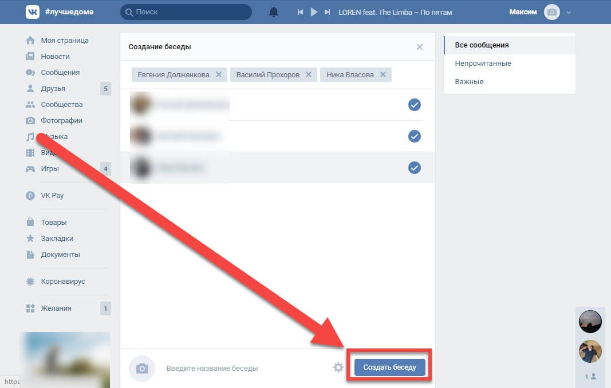
Task: Focus the Поиск search field
Action: [x=186, y=12]
